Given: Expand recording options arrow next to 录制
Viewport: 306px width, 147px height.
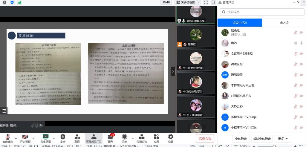Looking at the screenshot, I should click(133, 138).
